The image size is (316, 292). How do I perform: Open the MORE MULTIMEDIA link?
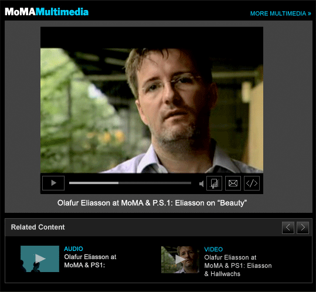pyautogui.click(x=280, y=13)
